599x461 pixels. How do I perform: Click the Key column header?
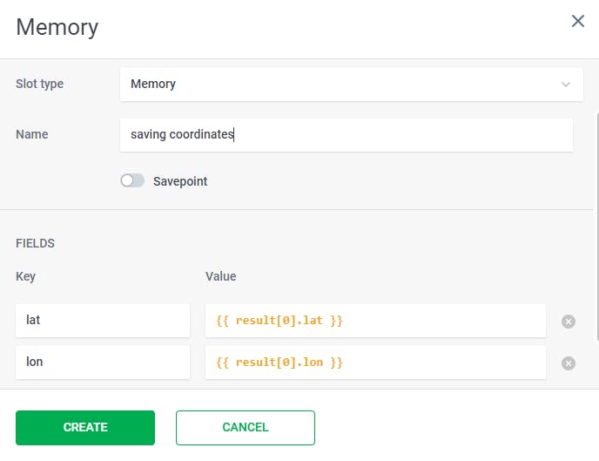tap(26, 276)
